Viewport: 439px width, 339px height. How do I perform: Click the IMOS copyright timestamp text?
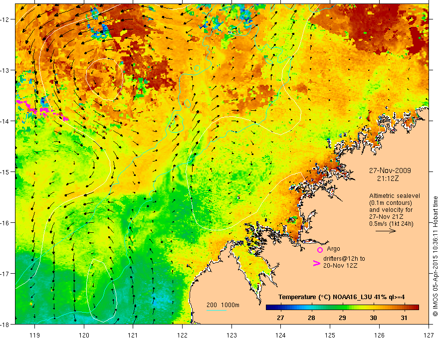436,256
